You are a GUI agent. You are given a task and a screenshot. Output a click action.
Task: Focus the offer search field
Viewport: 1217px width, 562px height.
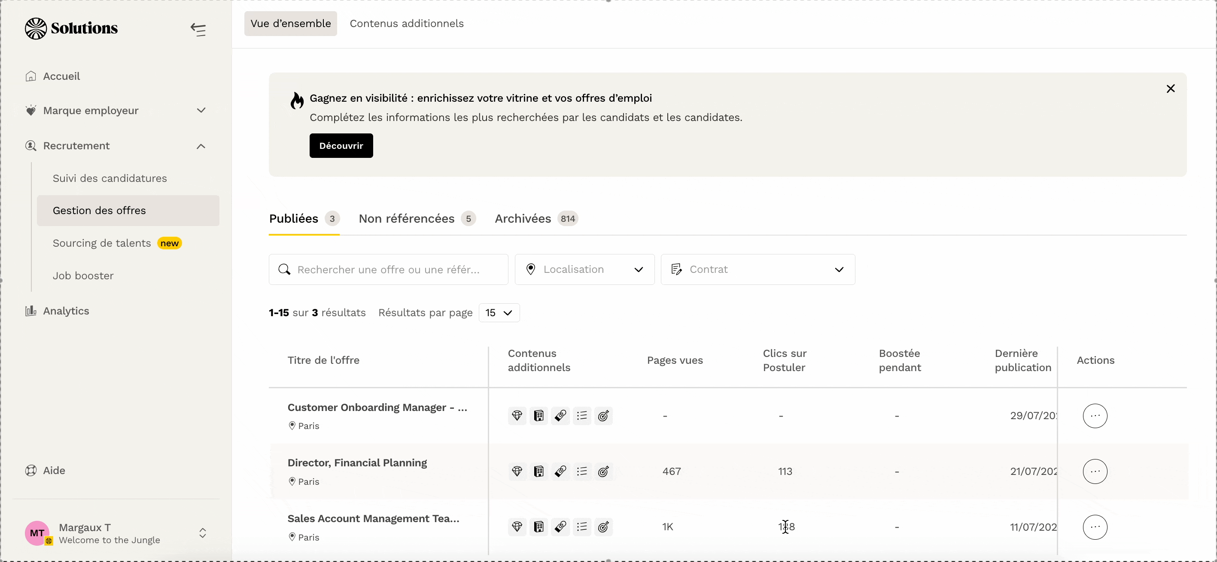[388, 269]
